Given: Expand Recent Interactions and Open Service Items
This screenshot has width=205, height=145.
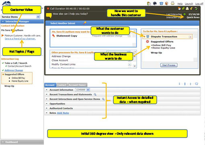Looking at the screenshot, I should 47,99.
